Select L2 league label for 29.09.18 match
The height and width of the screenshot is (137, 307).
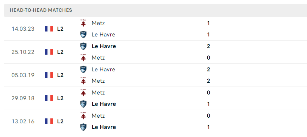click(x=60, y=98)
